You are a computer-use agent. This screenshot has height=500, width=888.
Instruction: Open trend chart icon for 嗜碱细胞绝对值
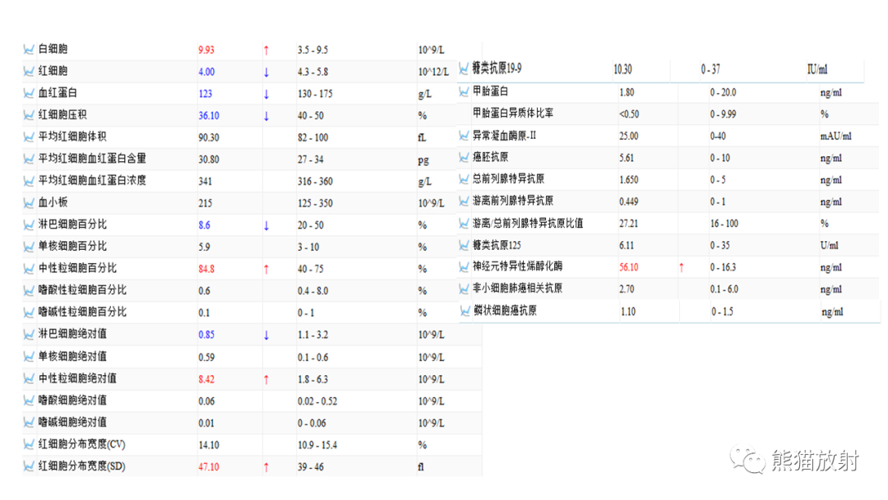point(28,423)
